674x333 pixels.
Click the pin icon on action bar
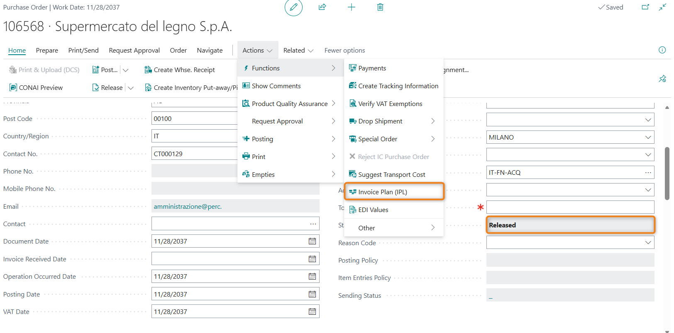[662, 79]
